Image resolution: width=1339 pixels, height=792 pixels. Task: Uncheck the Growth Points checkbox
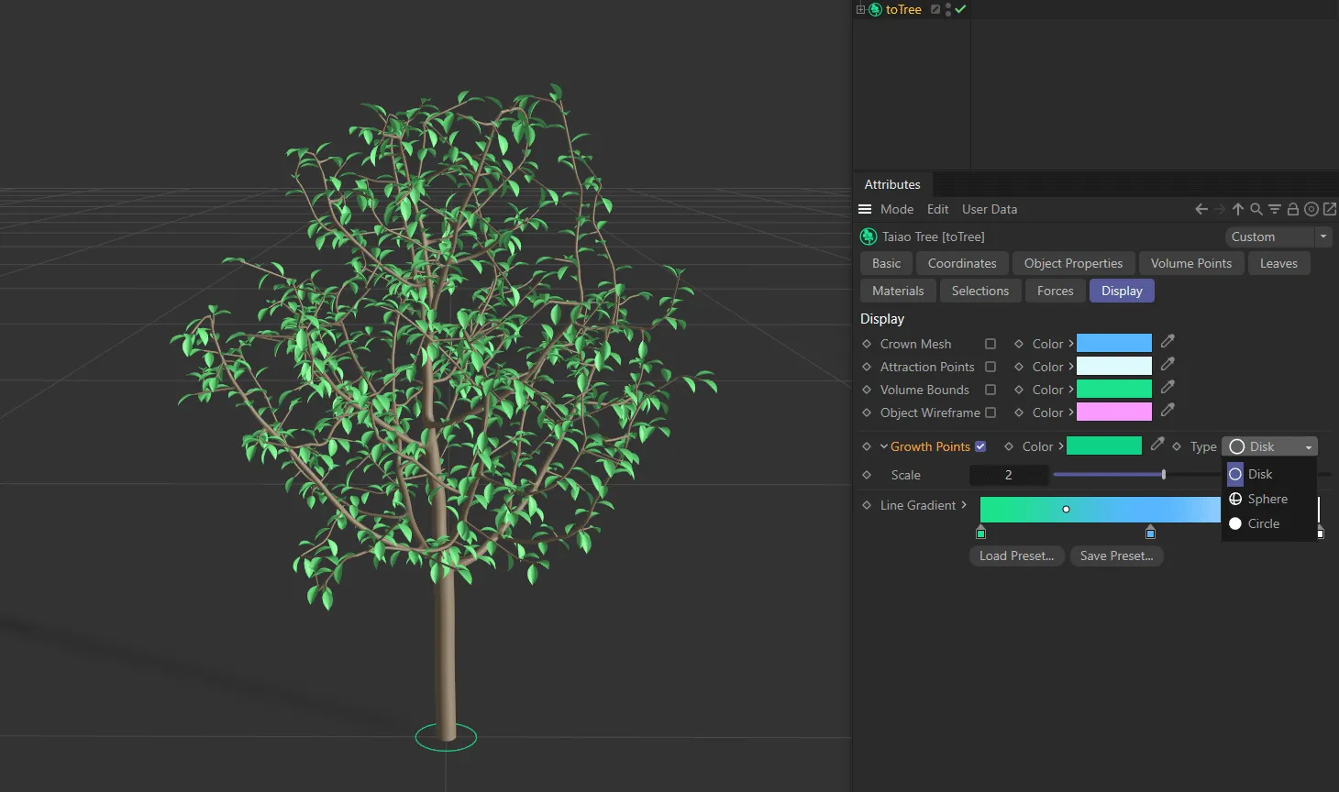pyautogui.click(x=980, y=446)
